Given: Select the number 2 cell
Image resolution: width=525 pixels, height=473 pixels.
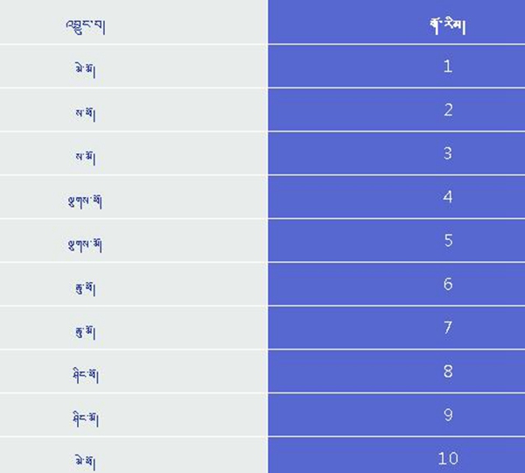Looking at the screenshot, I should tap(396, 109).
